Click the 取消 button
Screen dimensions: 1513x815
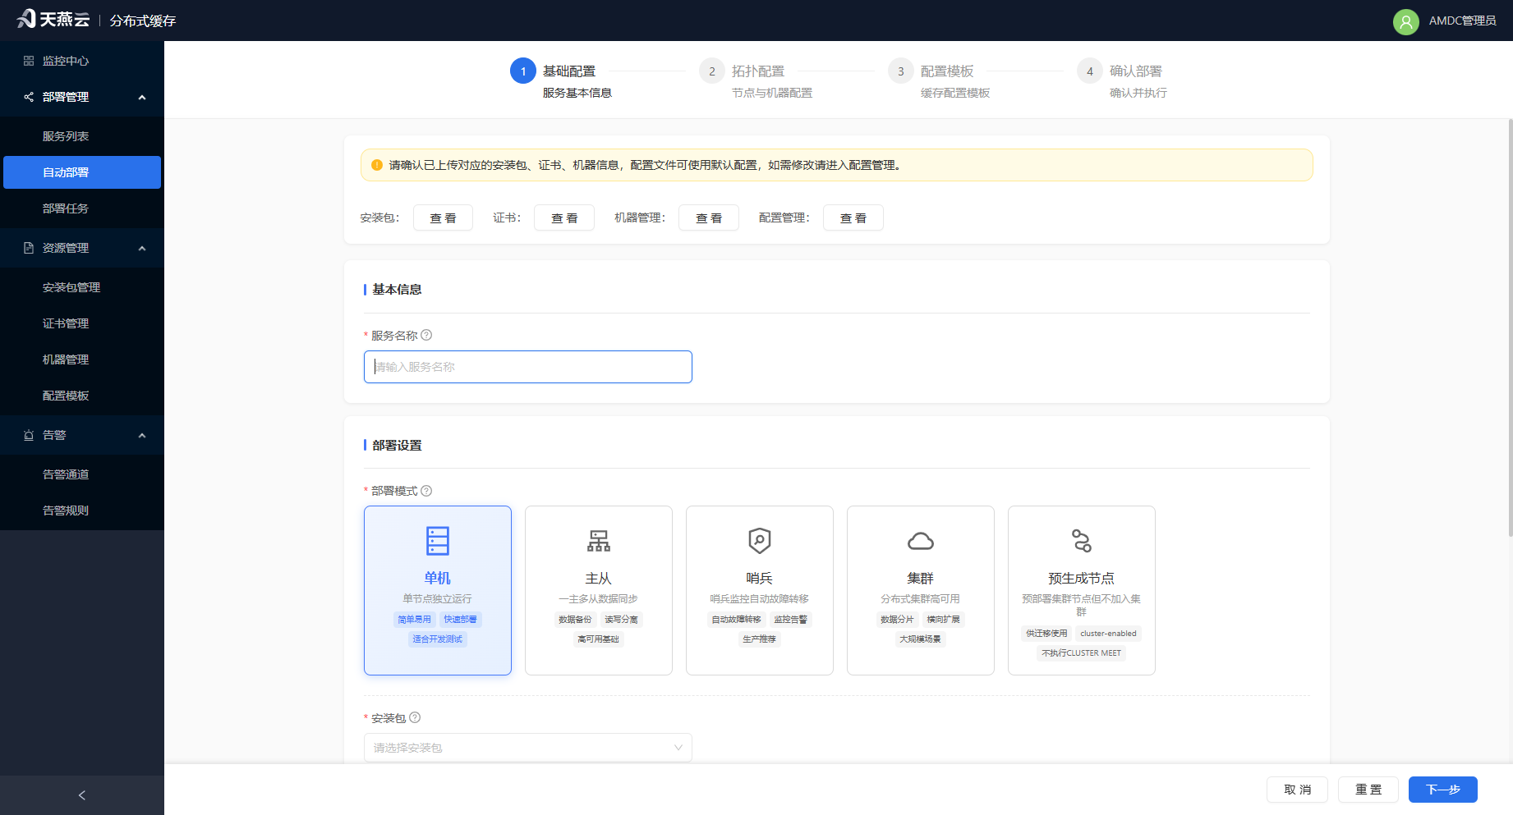[x=1297, y=790]
